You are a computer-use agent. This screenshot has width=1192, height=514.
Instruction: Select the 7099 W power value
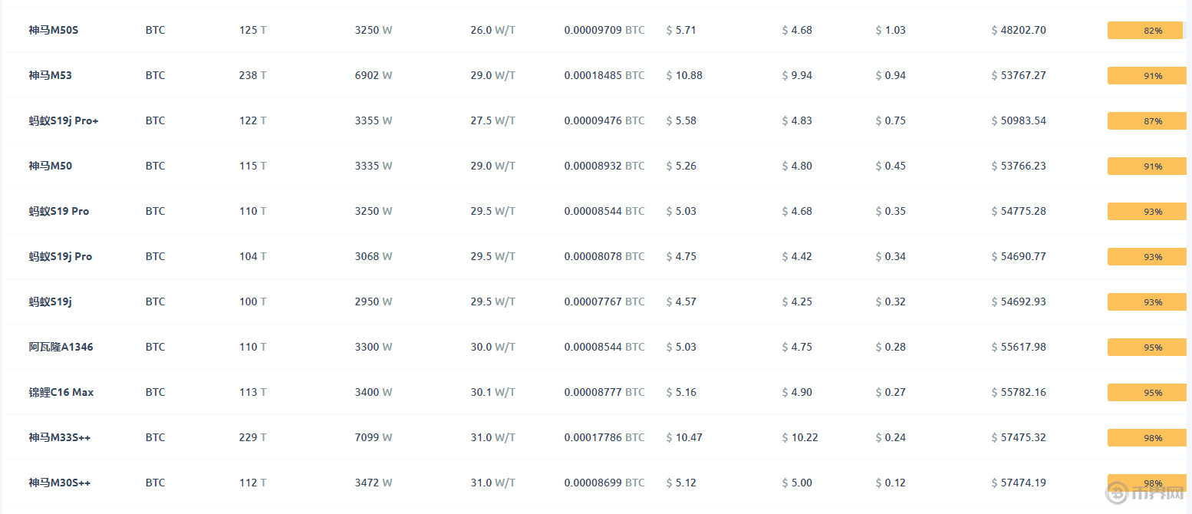point(374,437)
